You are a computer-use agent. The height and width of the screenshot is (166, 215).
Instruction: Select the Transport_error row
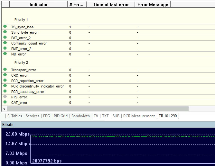coord(23,70)
